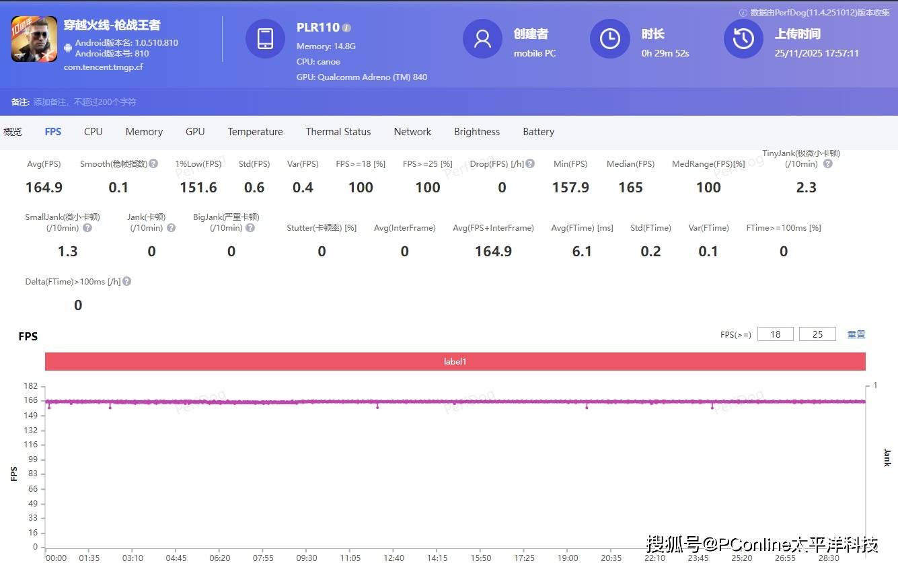Click the duration clock icon

pos(609,39)
